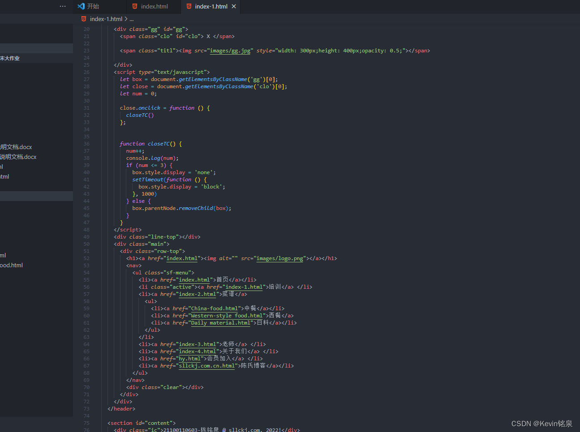
Task: Click the VS Code logo icon on the 开始 tab
Action: (x=81, y=6)
